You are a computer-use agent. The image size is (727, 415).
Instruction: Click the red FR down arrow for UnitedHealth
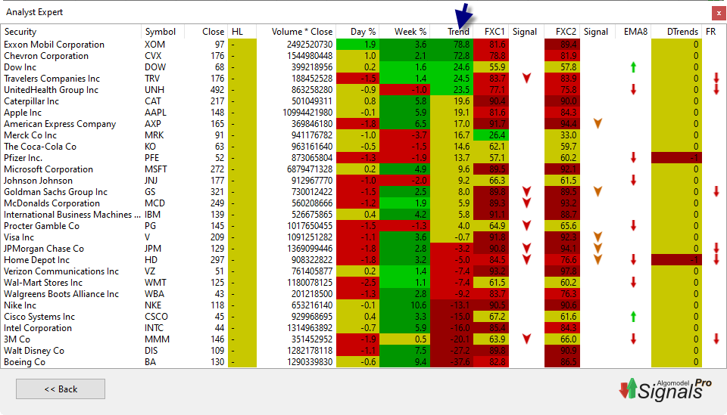point(716,90)
